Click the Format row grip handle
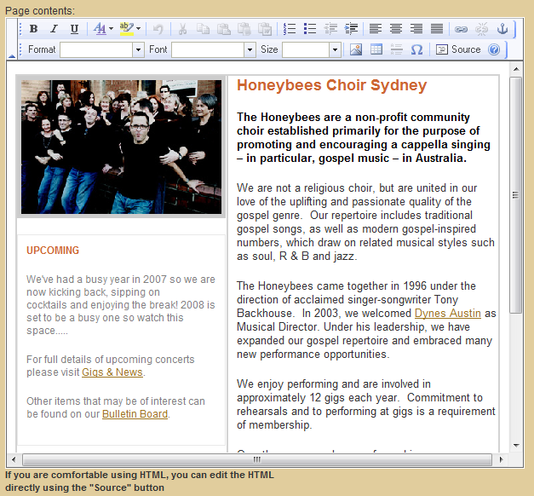The image size is (534, 496). (x=20, y=49)
